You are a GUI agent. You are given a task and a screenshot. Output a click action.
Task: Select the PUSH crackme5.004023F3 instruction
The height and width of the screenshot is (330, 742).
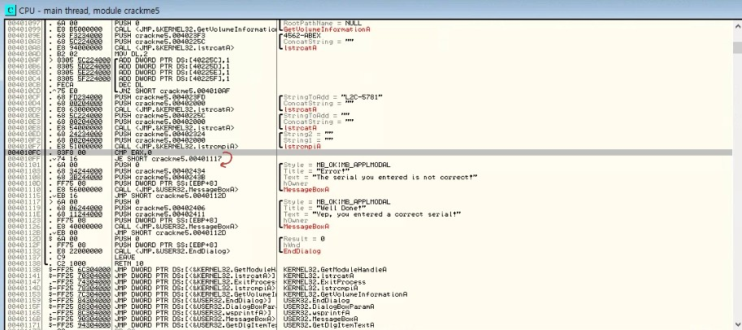(160, 36)
